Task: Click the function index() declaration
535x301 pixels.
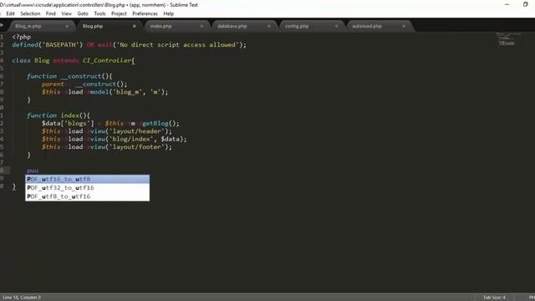Action: pos(59,115)
